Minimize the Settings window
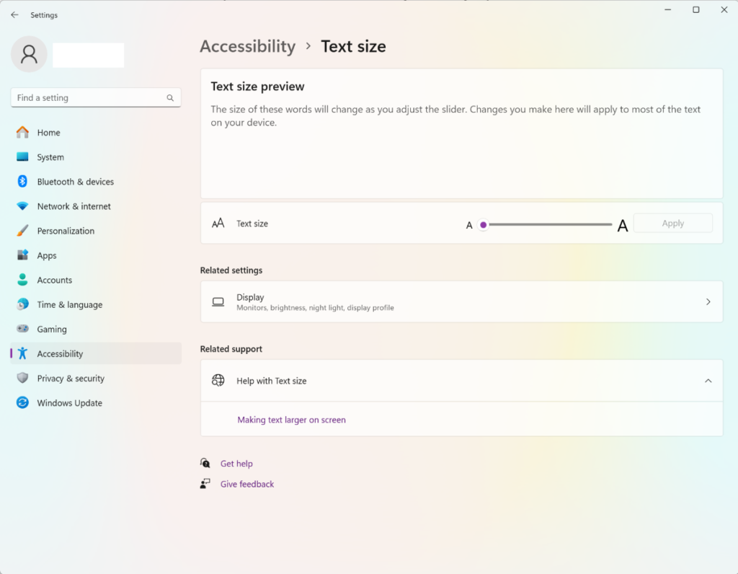The image size is (738, 574). click(667, 9)
